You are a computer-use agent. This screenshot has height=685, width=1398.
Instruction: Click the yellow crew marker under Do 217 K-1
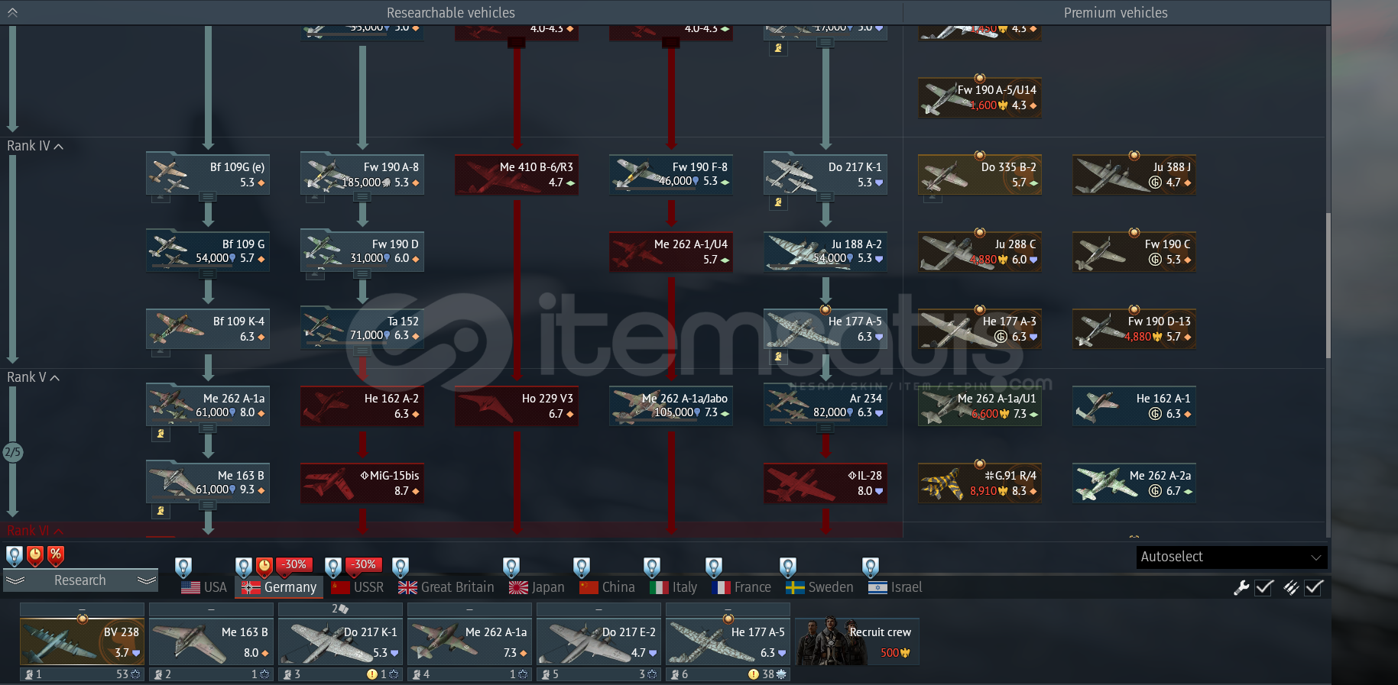click(x=778, y=202)
